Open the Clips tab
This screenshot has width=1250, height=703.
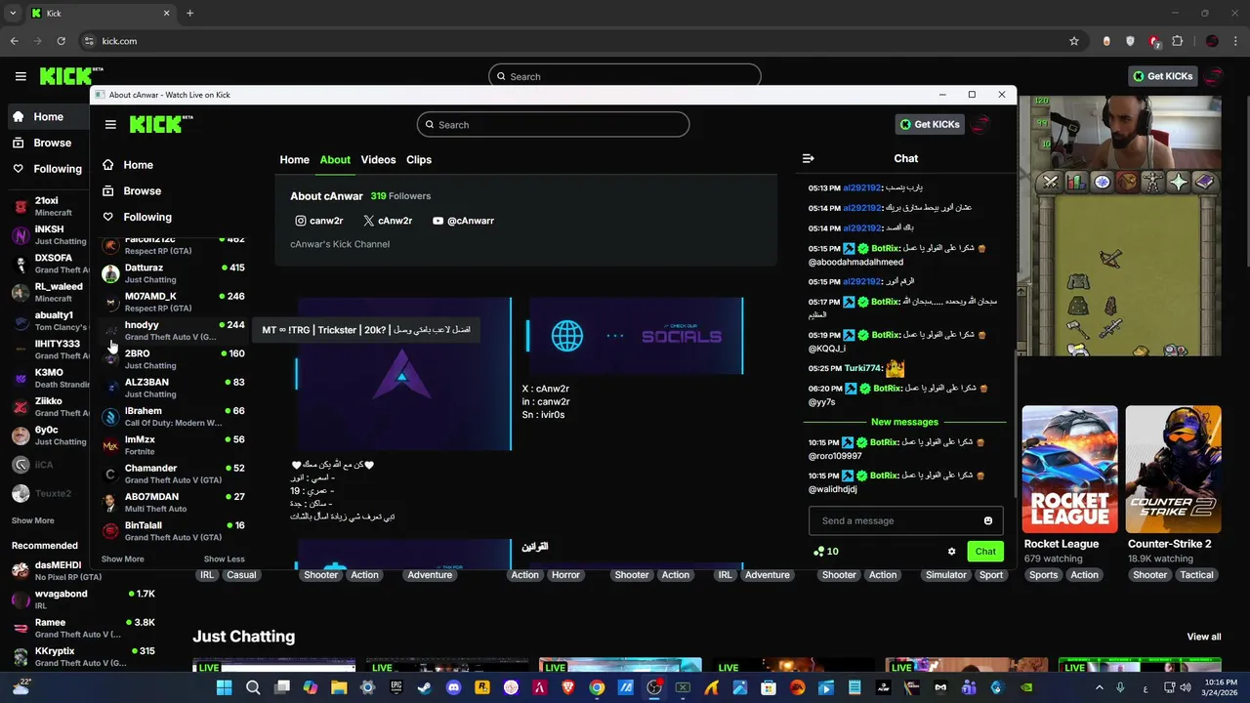coord(419,160)
